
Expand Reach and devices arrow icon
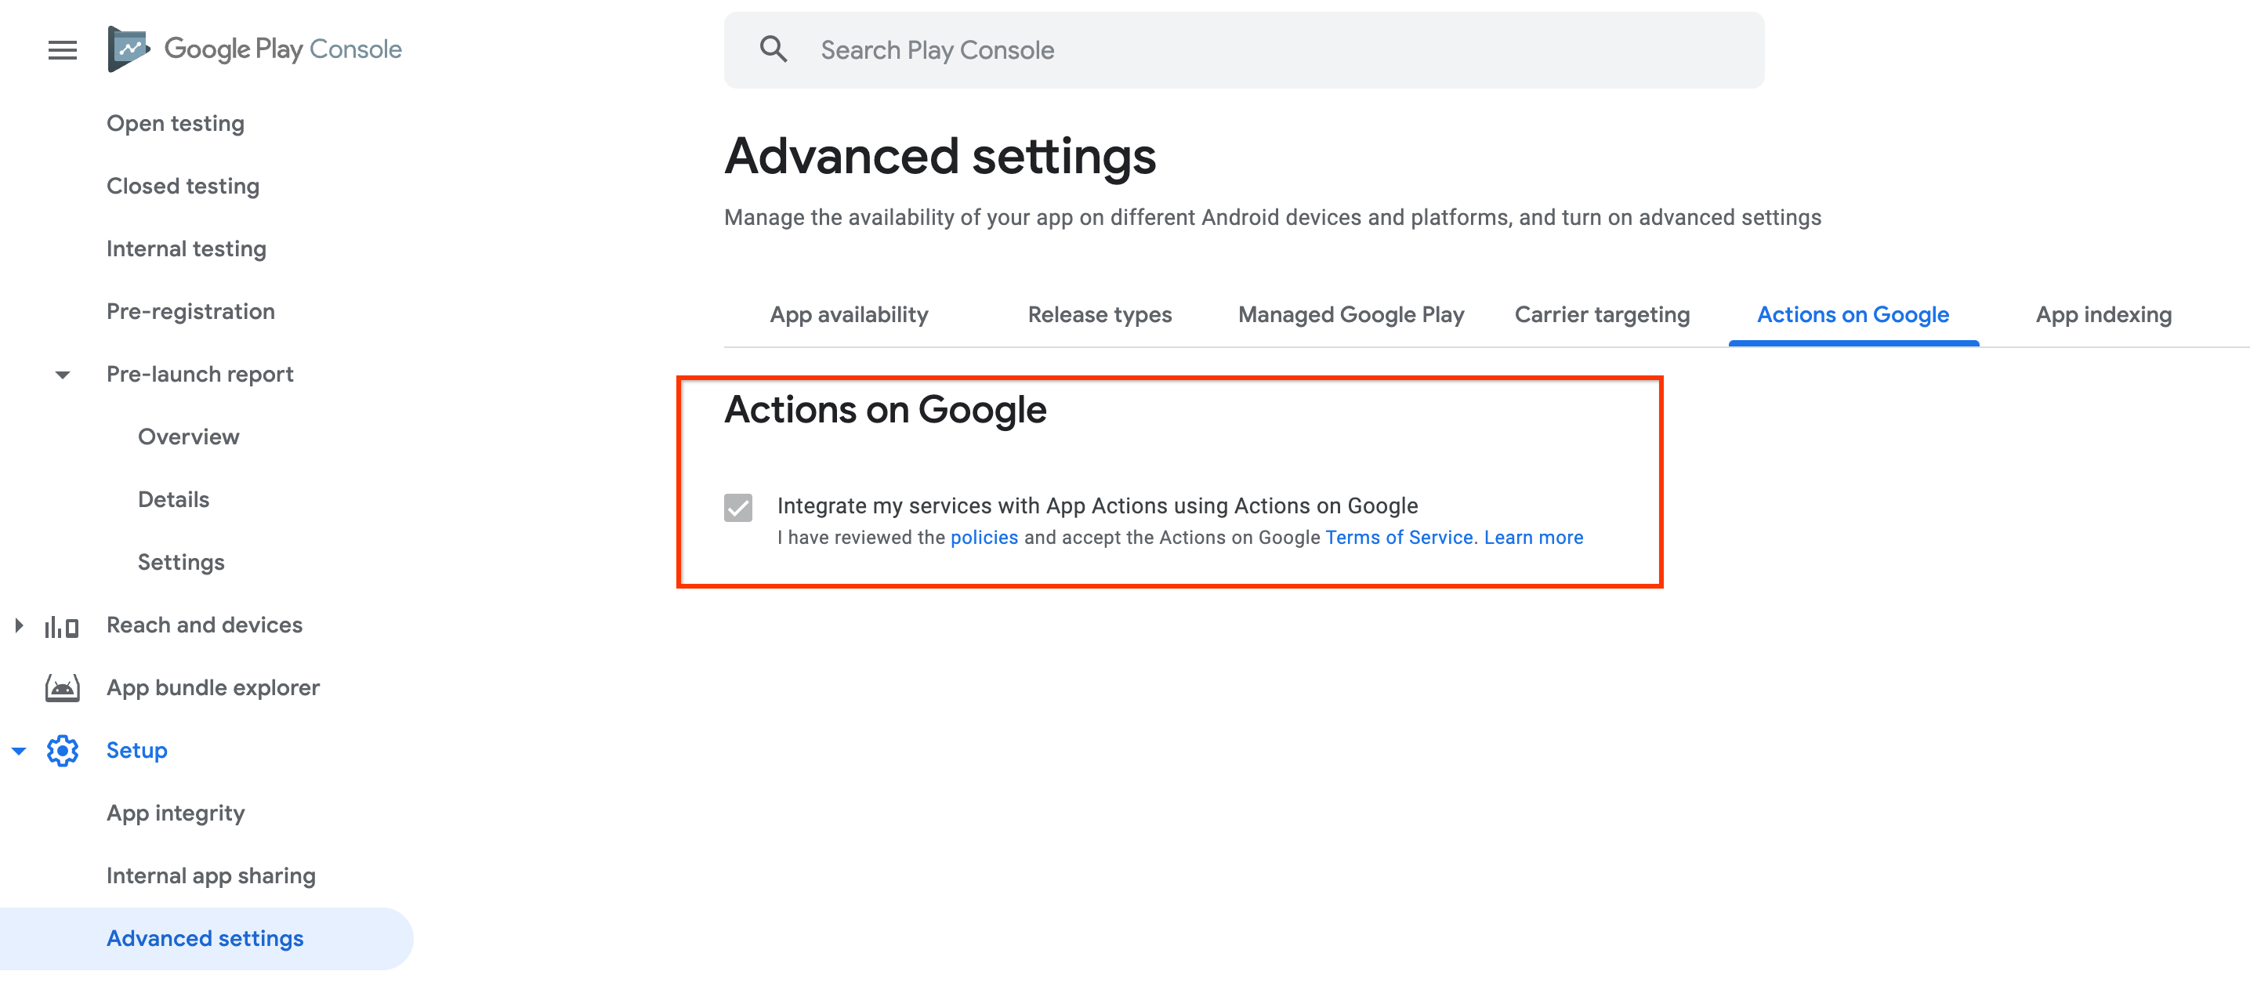tap(19, 625)
